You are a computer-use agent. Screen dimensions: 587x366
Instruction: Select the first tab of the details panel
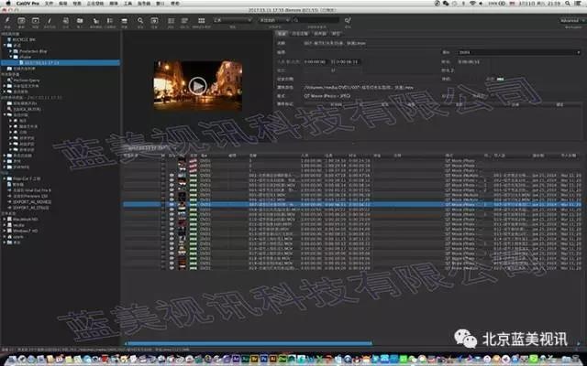click(285, 31)
